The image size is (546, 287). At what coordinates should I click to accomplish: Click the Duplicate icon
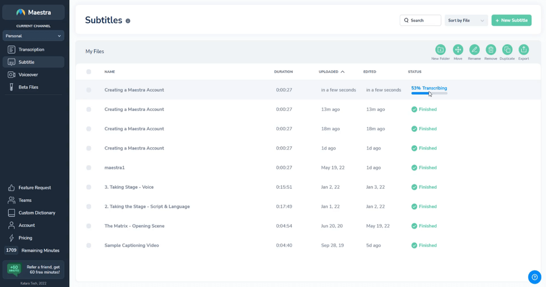coord(507,50)
